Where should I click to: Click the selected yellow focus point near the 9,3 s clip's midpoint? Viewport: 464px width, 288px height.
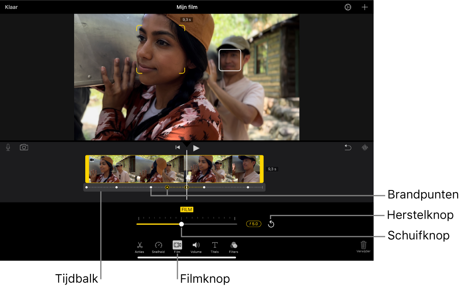pyautogui.click(x=167, y=187)
